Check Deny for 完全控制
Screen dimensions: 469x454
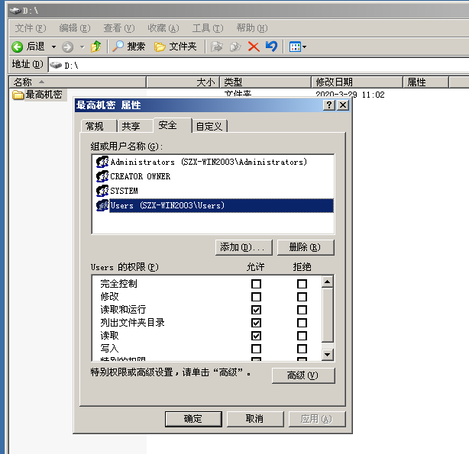pos(302,284)
